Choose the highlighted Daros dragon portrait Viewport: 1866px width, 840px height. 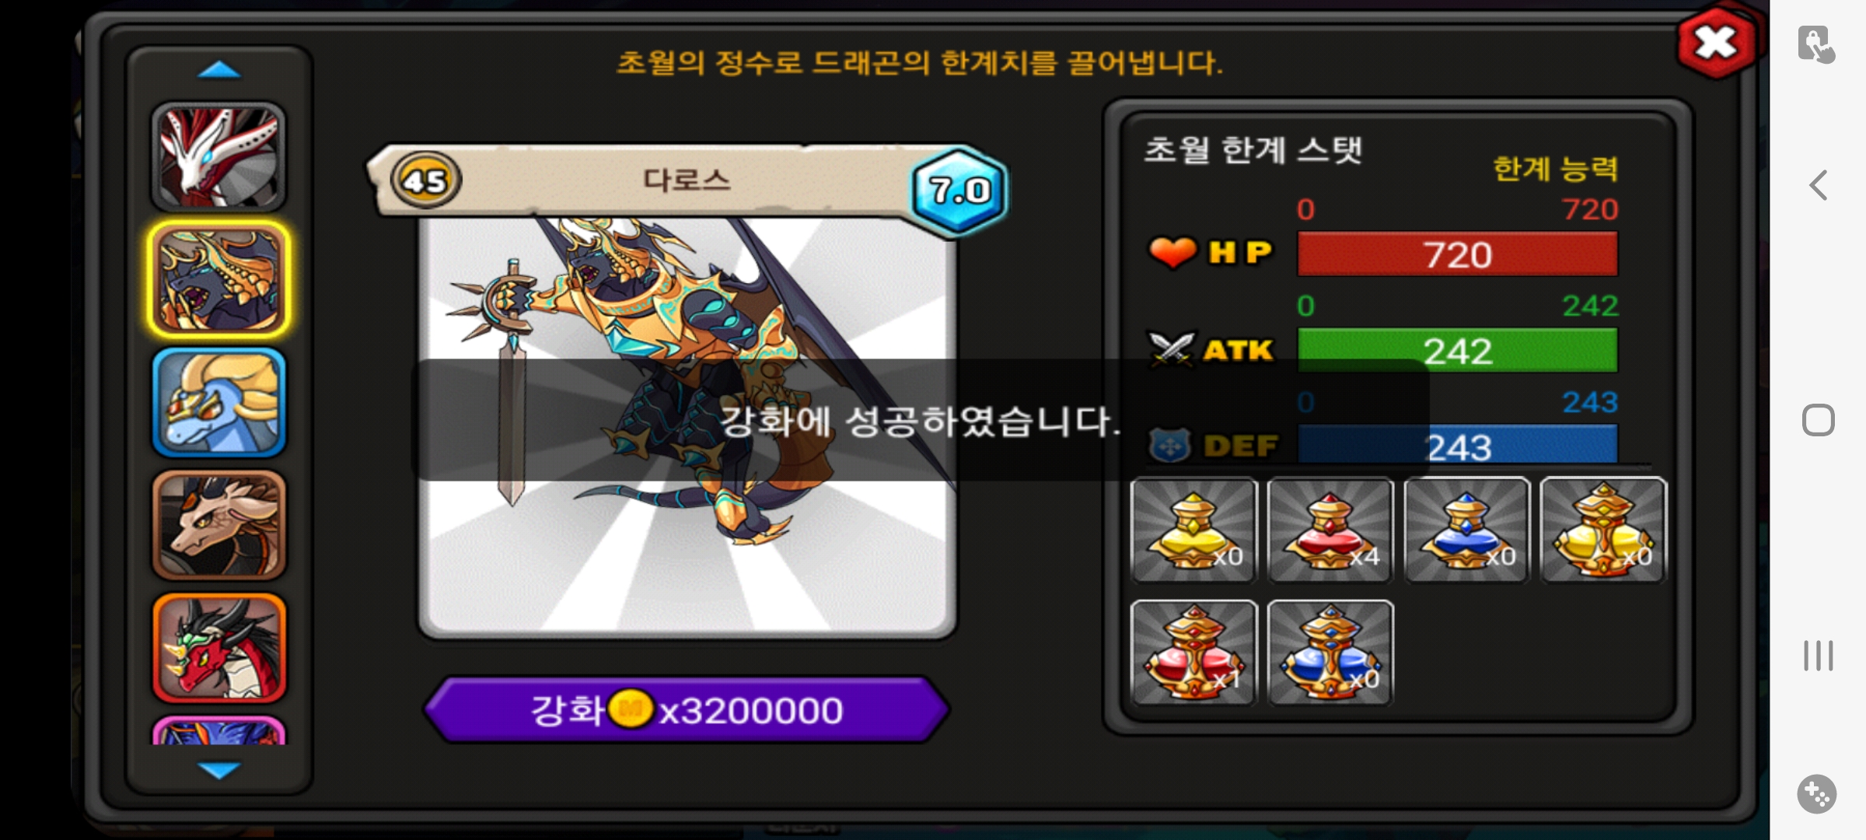pyautogui.click(x=219, y=280)
